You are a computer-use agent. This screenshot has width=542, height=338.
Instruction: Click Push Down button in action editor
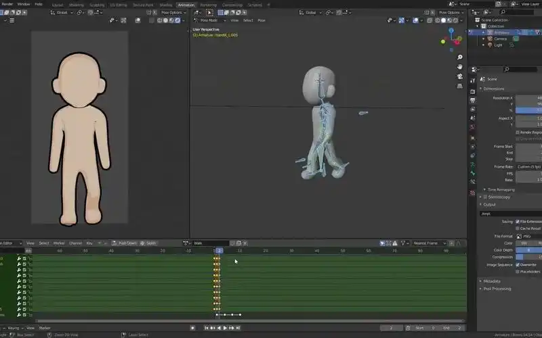point(125,243)
